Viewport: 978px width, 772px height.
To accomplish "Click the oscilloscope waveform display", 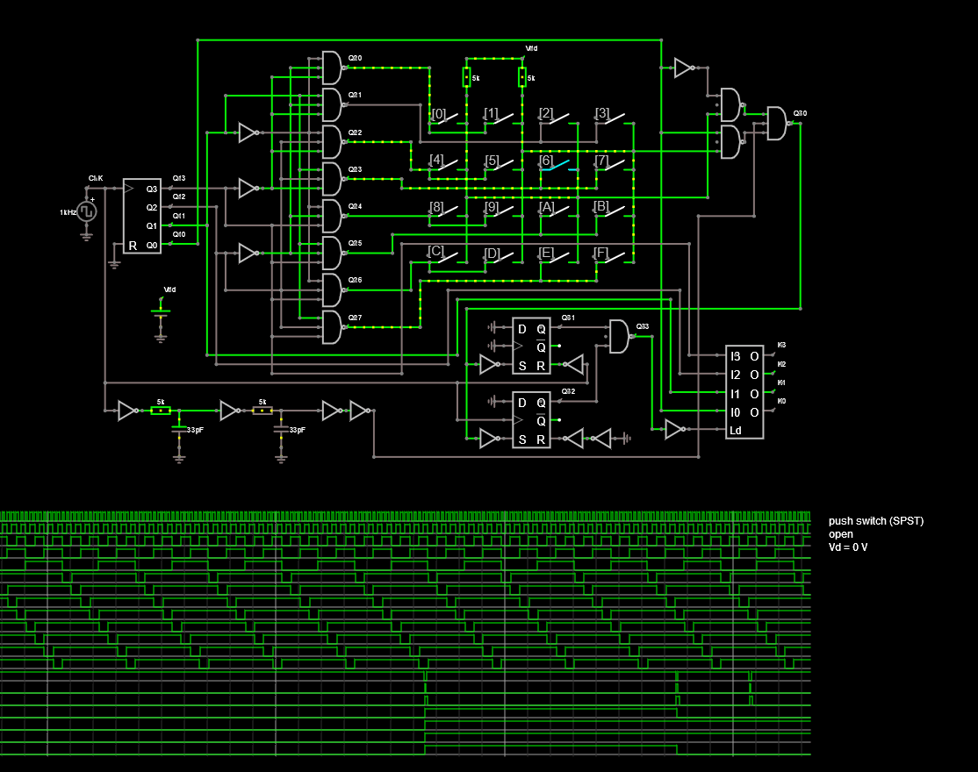I will pos(404,632).
